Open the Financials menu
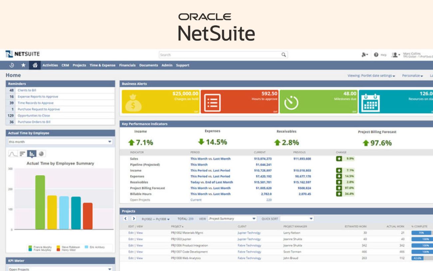The width and height of the screenshot is (433, 271). [127, 65]
